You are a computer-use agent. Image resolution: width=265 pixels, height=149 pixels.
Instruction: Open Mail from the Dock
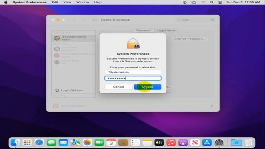coord(63,142)
